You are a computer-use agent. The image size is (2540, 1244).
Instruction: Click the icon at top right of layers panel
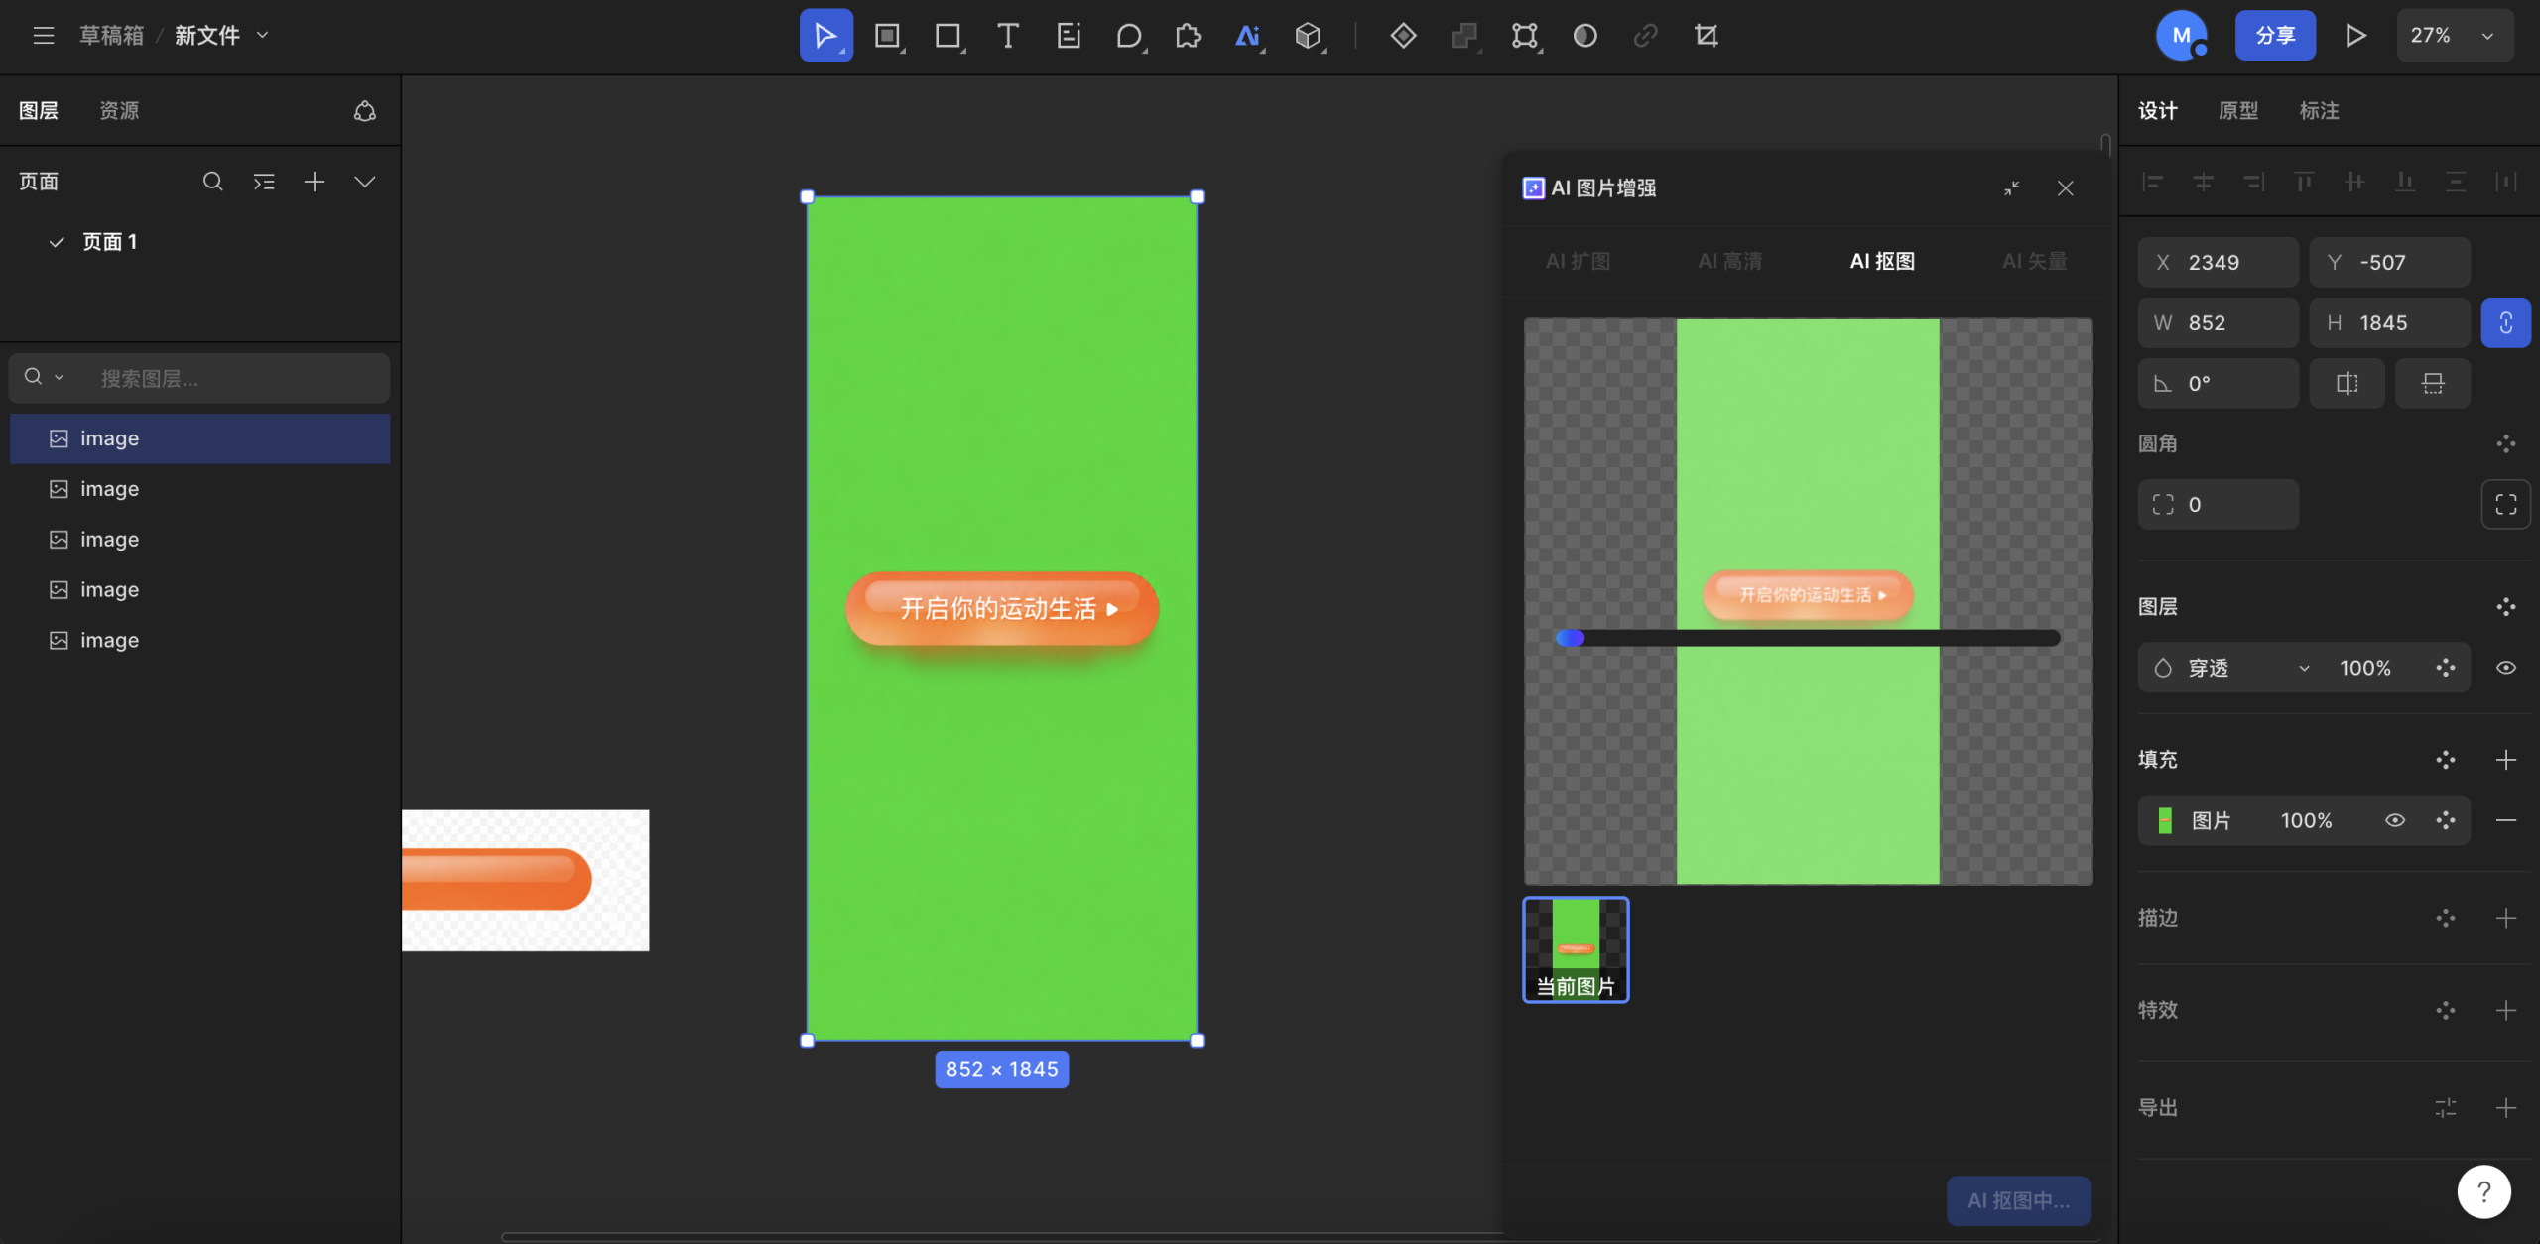pos(365,111)
